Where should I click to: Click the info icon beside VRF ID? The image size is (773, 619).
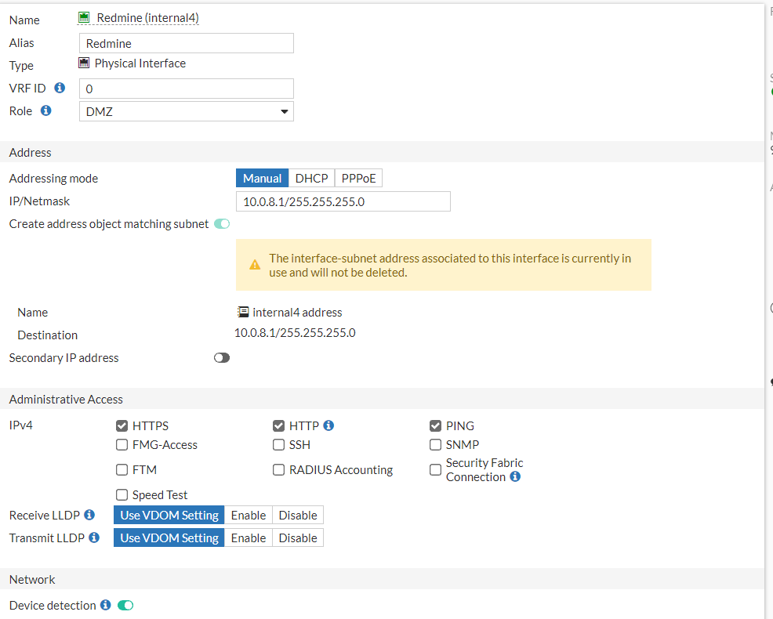pos(60,88)
